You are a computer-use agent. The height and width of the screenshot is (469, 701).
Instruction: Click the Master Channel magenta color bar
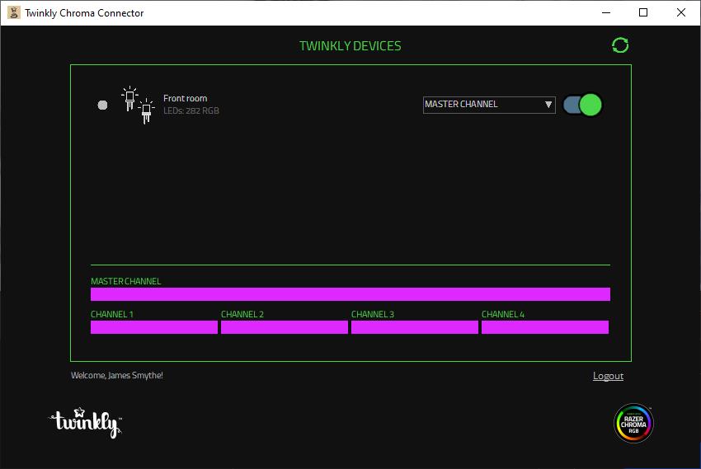tap(350, 294)
